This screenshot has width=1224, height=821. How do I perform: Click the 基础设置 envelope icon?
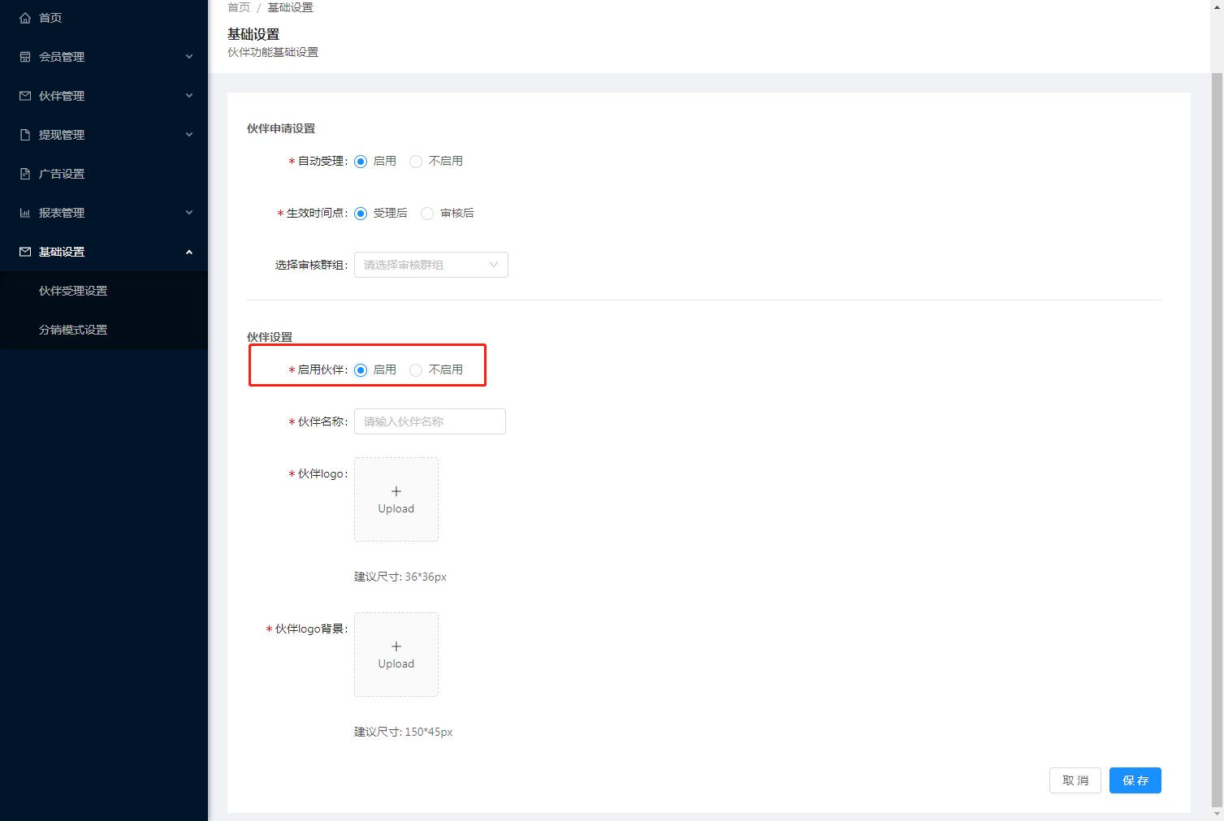(x=25, y=252)
